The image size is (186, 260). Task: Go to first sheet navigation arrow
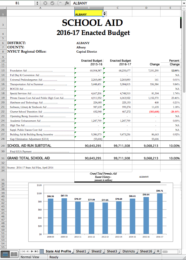[23, 251]
